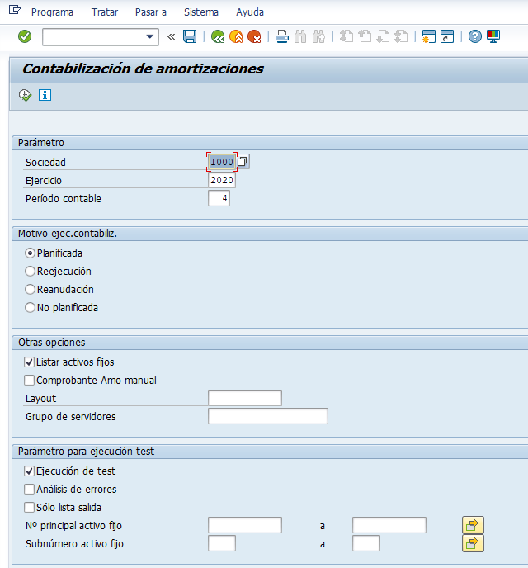This screenshot has width=528, height=568.
Task: Open the SAP window menu icon
Action: click(x=15, y=10)
